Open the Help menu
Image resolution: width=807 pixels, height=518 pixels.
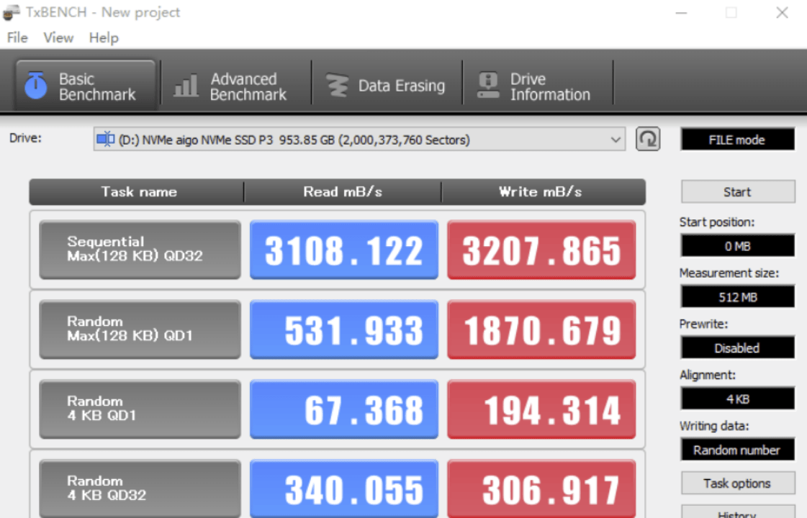[x=104, y=37]
